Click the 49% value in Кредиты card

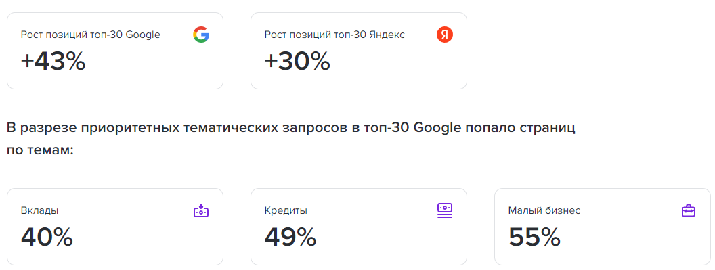point(290,237)
